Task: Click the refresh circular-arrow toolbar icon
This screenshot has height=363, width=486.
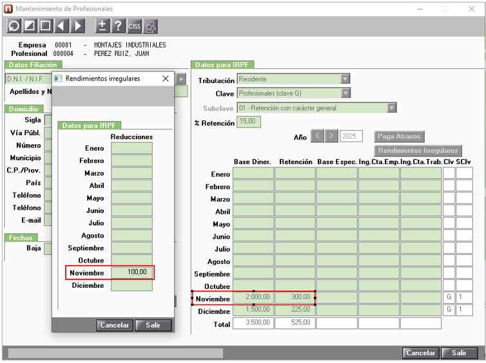Action: click(x=14, y=26)
